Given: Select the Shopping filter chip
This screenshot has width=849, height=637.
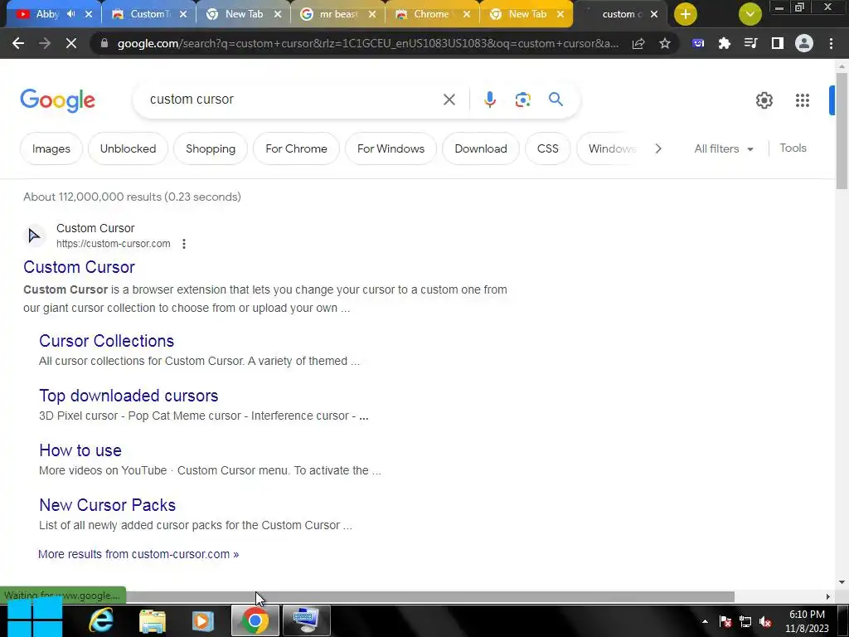Looking at the screenshot, I should click(211, 148).
